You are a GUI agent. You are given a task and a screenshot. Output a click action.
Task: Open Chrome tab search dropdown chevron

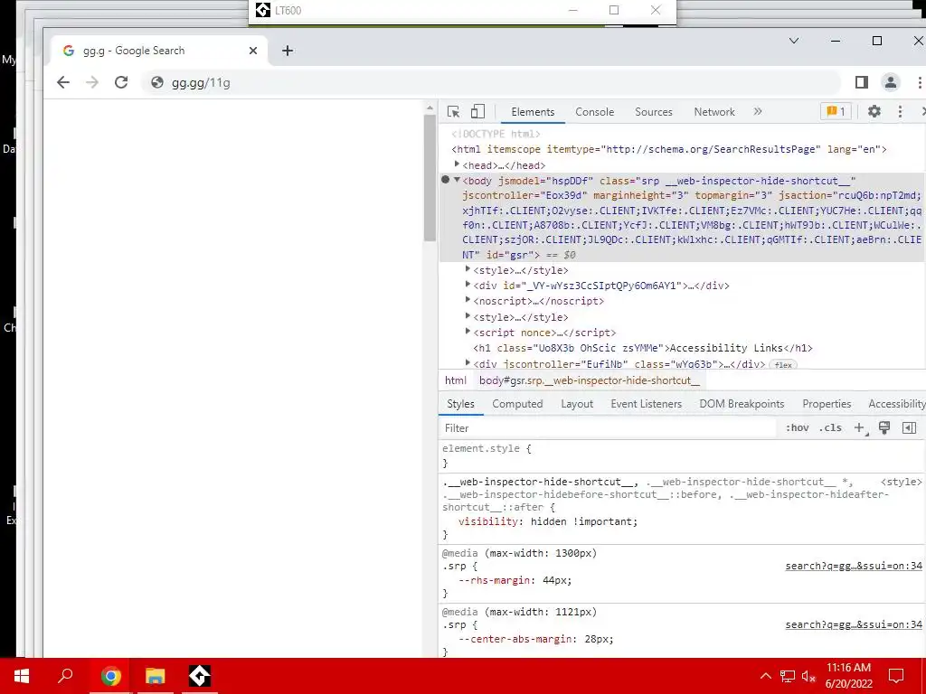coord(794,41)
